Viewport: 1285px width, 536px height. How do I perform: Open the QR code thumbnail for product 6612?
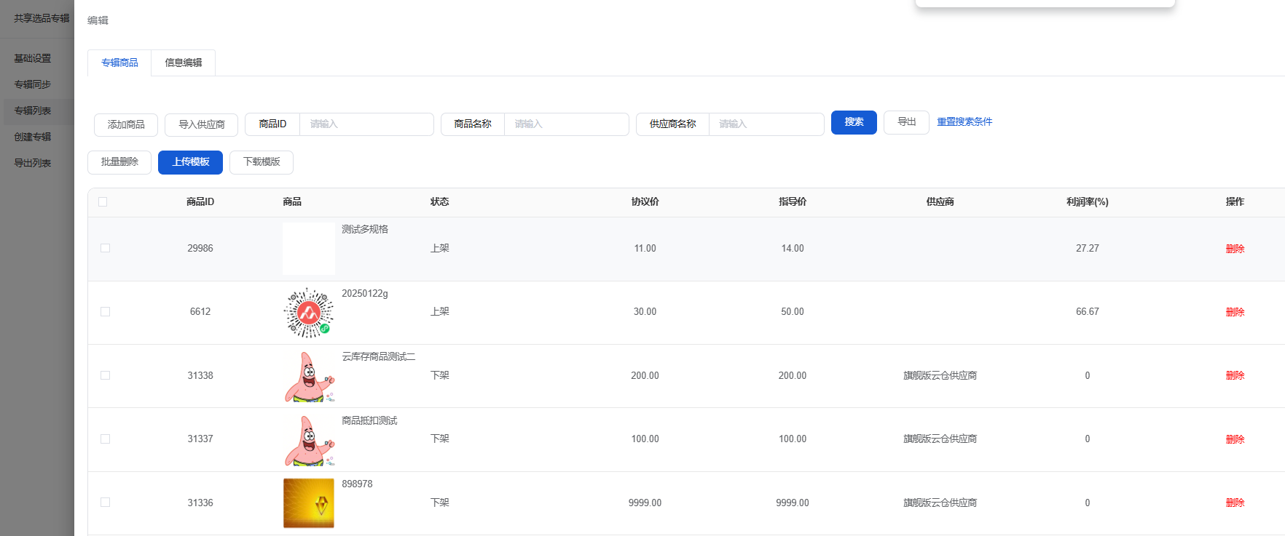[x=308, y=313]
